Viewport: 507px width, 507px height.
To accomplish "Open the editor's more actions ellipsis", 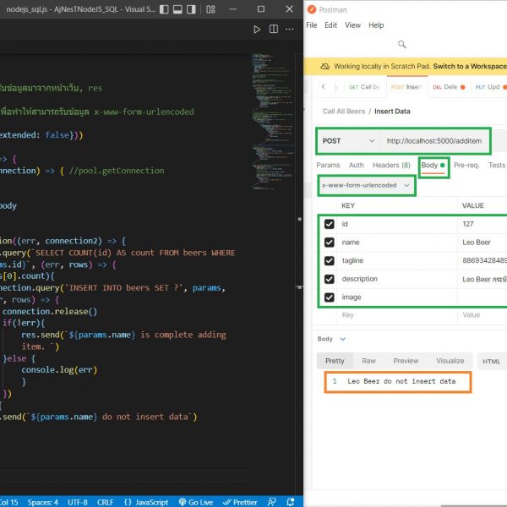I will 290,30.
